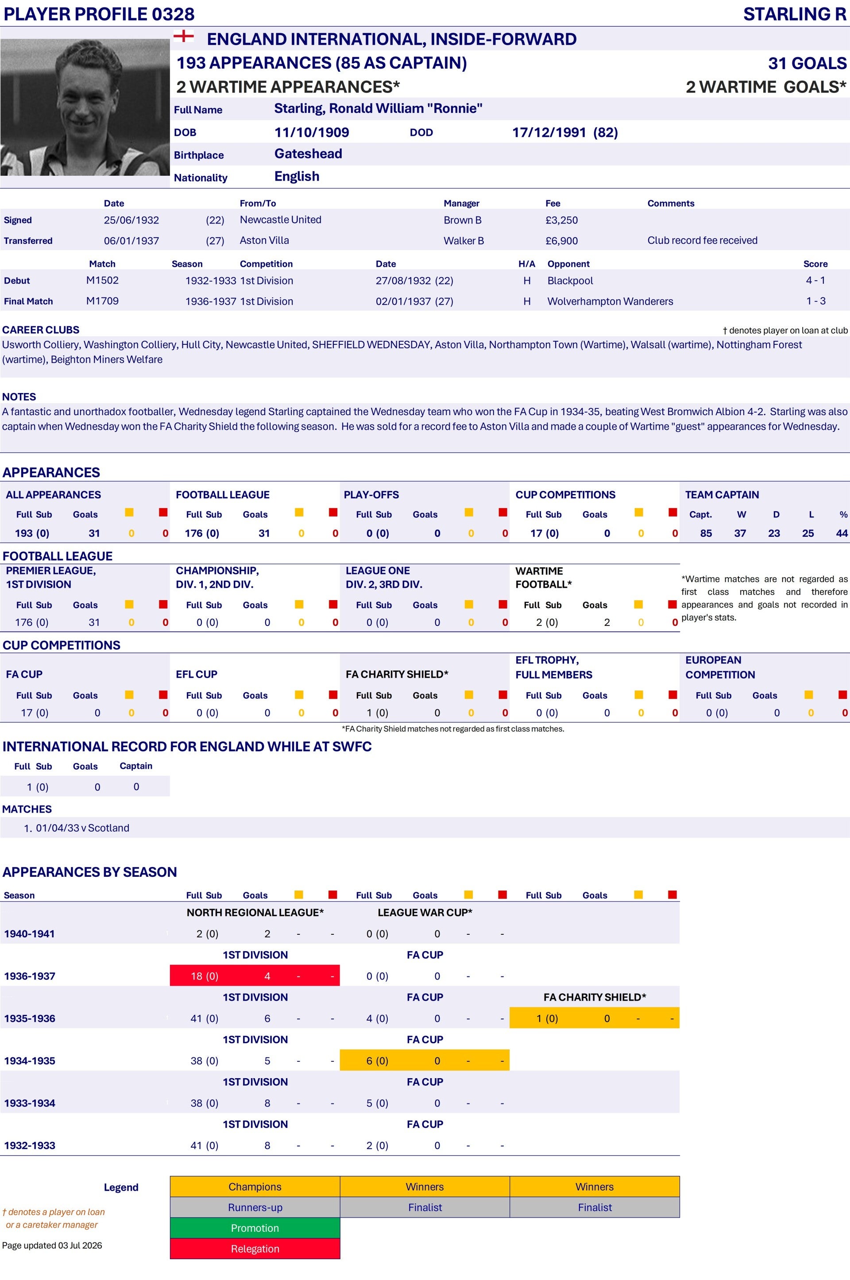Image resolution: width=850 pixels, height=1280 pixels.
Task: Select the APPEARANCES BY SEASON heading
Action: [x=89, y=872]
